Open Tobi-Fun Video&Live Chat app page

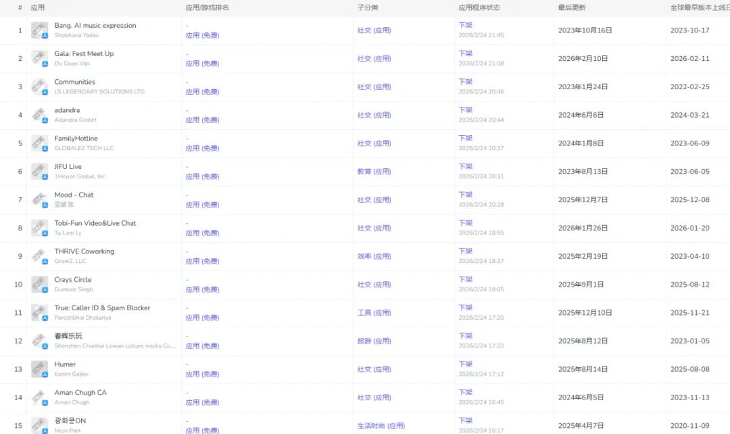pos(95,223)
